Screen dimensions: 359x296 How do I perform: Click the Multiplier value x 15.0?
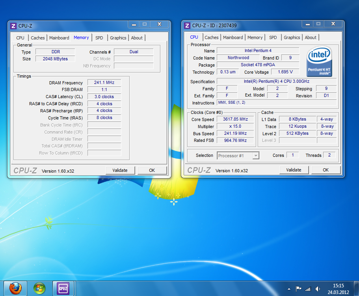click(235, 127)
